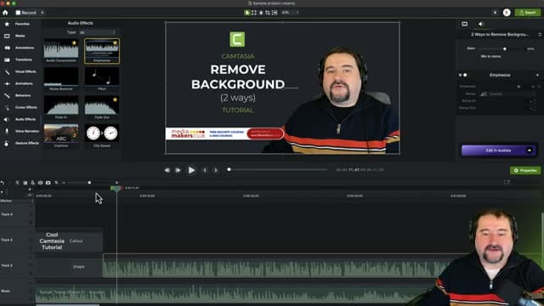Open the canvas zoom level dropdown
Image resolution: width=544 pixels, height=306 pixels.
click(x=291, y=13)
